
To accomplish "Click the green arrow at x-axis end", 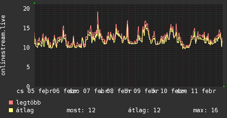I will pyautogui.click(x=224, y=86).
